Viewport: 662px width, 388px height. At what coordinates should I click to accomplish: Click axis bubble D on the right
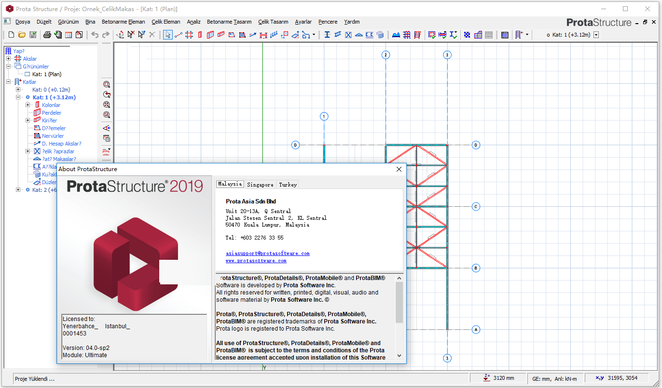(476, 145)
